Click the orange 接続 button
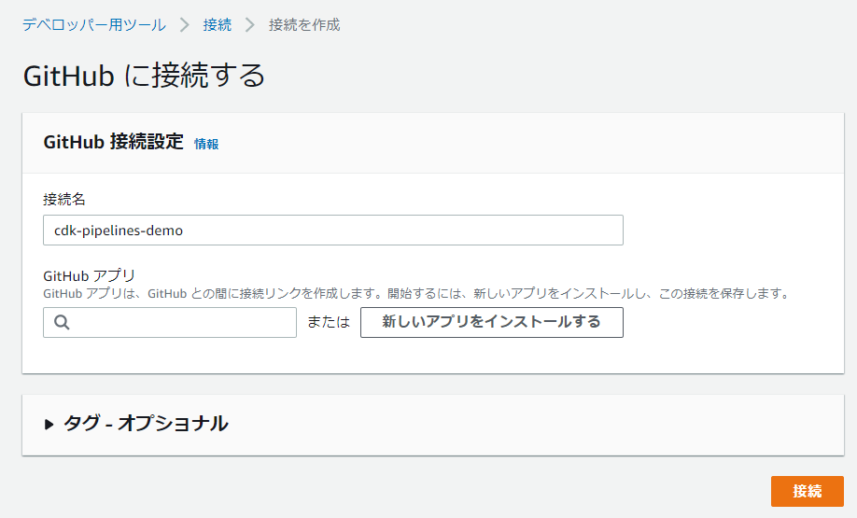857x518 pixels. point(808,491)
